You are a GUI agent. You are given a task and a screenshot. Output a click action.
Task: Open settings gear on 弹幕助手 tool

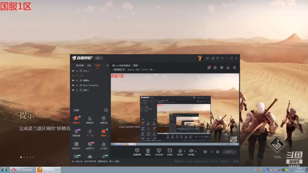click(80, 117)
